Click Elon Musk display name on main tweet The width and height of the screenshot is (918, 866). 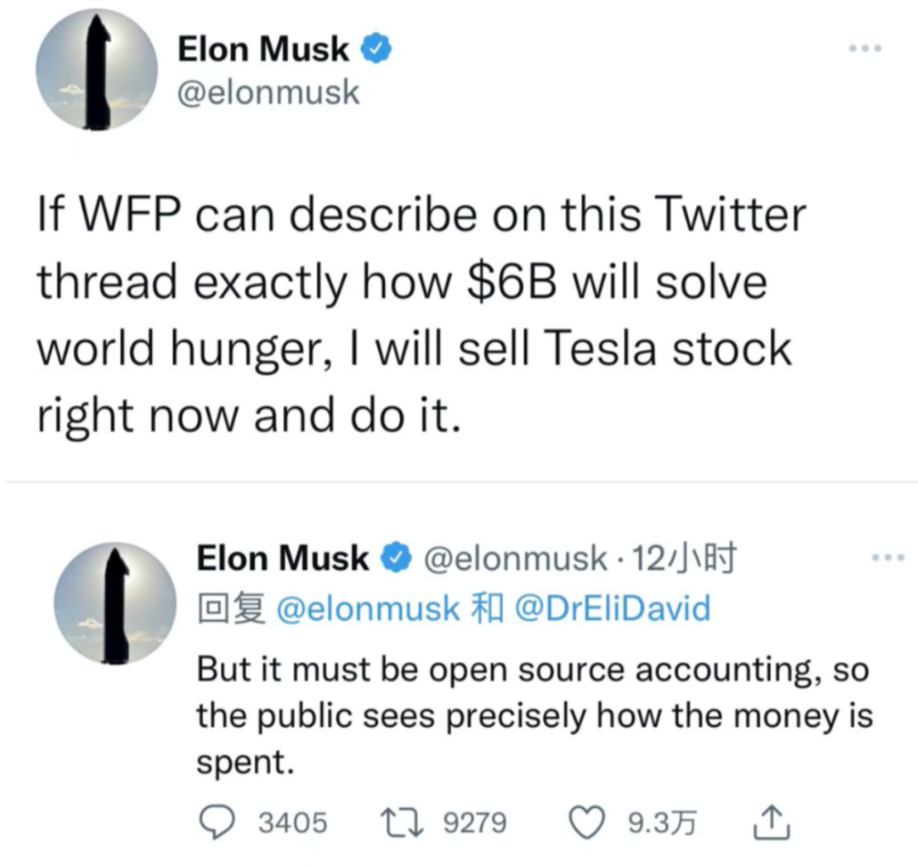point(263,50)
